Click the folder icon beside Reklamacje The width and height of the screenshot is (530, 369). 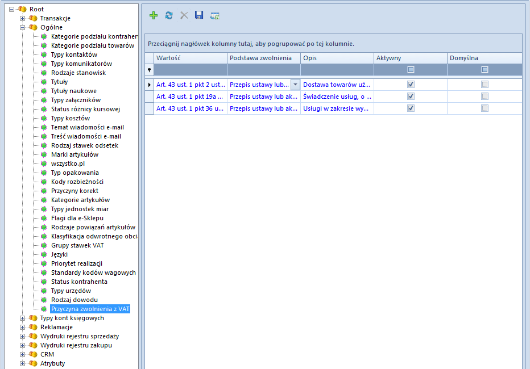[33, 327]
